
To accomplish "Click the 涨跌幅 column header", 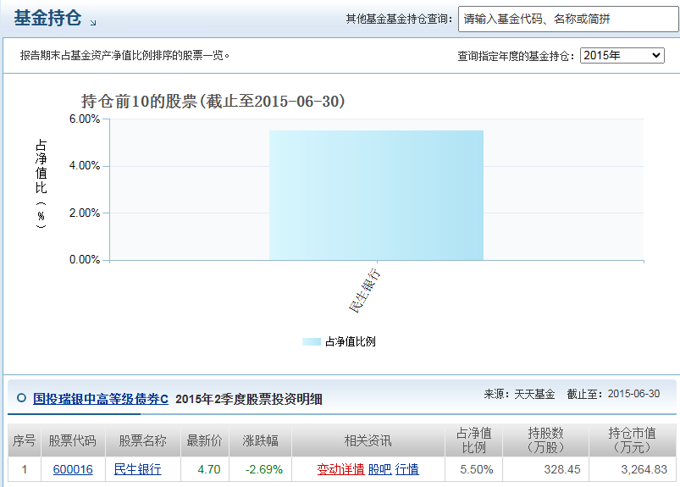I will point(260,440).
